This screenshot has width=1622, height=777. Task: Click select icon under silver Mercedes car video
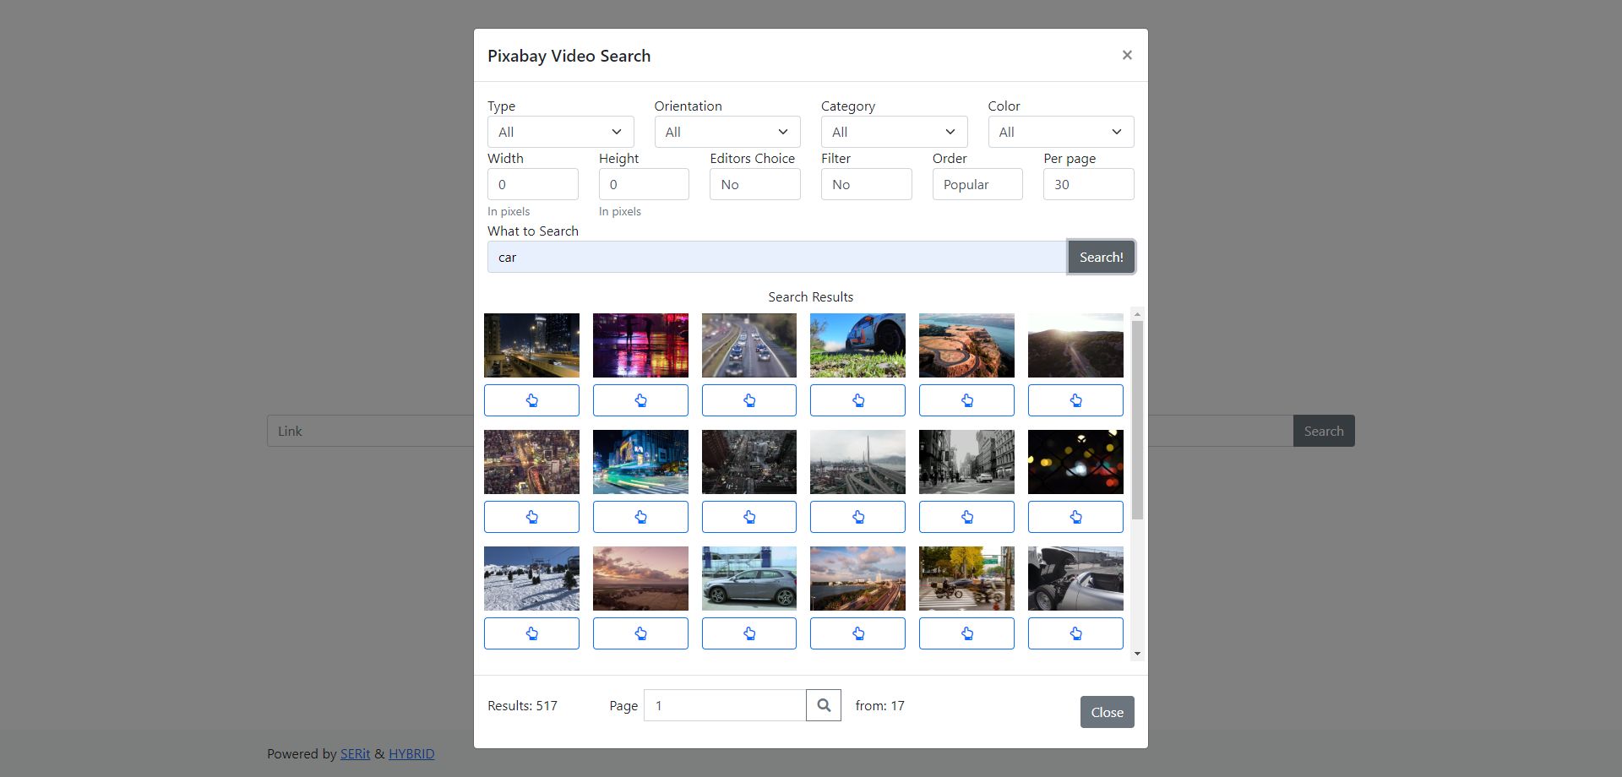coord(749,633)
